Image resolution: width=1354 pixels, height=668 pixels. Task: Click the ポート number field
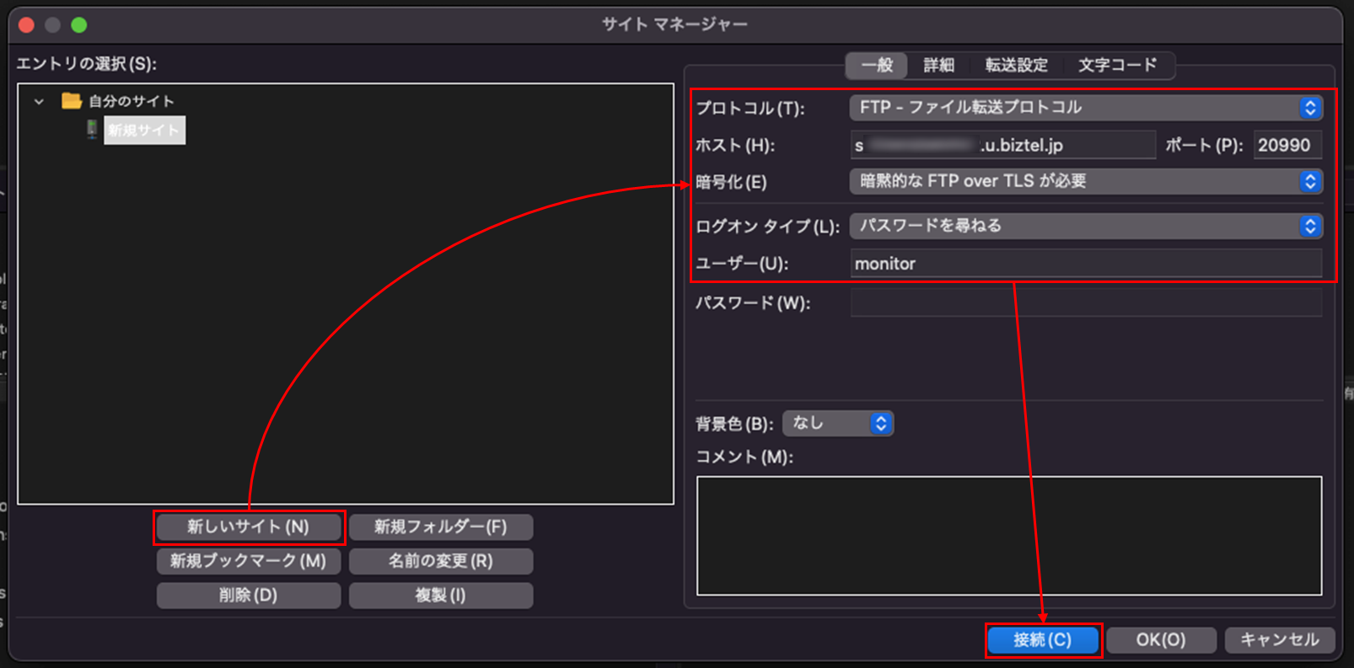tap(1287, 145)
